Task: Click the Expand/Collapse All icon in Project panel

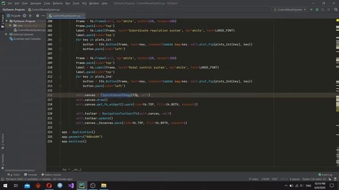Action: (30, 16)
